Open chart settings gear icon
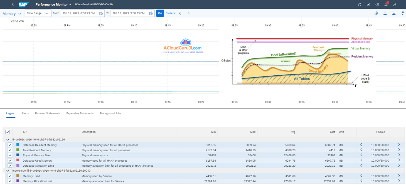Viewport: 406px width, 185px height. click(376, 13)
